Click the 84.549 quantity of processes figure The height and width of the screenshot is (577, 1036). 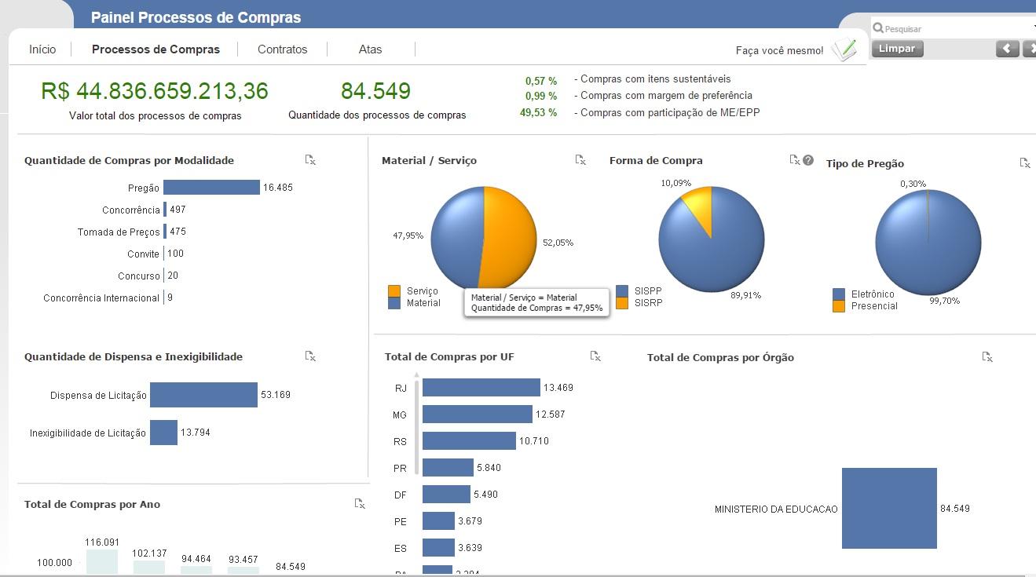click(x=375, y=91)
